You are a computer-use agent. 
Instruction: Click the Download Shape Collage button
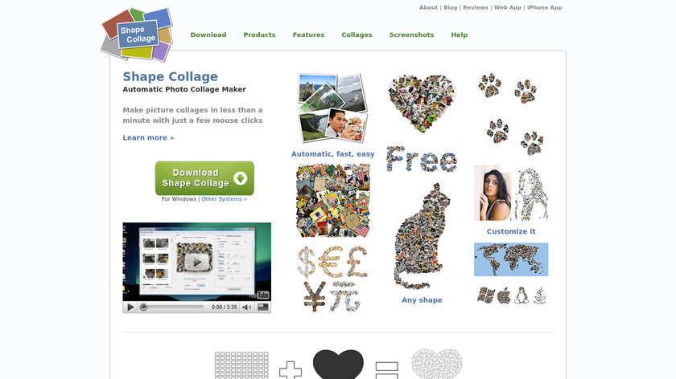point(204,178)
